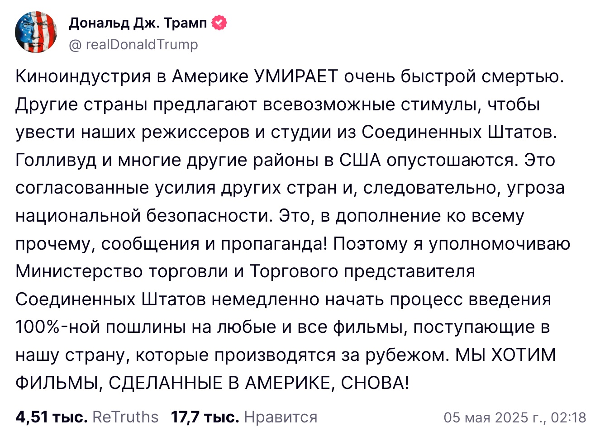
Task: Open the @realDonaldTrump handle link
Action: point(133,44)
